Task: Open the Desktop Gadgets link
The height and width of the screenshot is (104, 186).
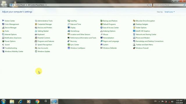Action: [142, 24]
